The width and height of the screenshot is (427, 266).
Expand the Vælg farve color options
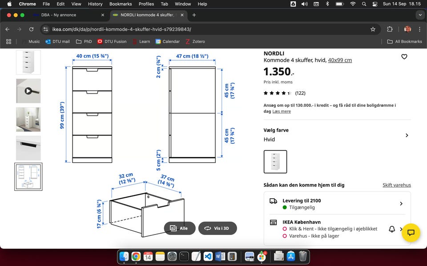(x=406, y=135)
